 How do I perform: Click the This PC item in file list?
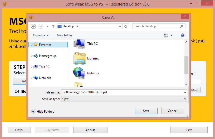(x=86, y=44)
